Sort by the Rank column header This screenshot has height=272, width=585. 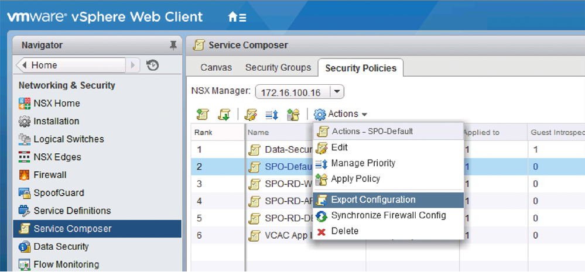click(217, 132)
